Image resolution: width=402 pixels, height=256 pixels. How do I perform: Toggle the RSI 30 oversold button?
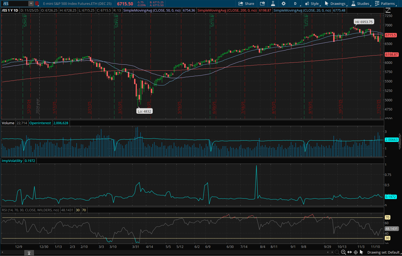click(77, 210)
